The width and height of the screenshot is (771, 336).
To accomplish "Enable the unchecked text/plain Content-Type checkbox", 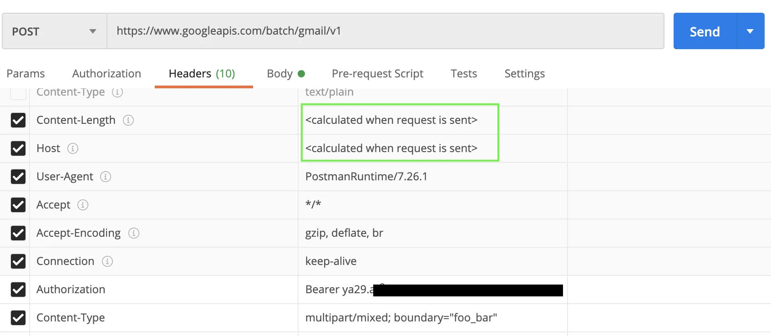I will 18,93.
